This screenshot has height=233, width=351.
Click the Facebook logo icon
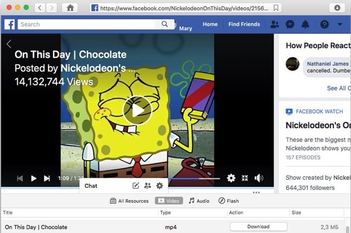coord(9,24)
